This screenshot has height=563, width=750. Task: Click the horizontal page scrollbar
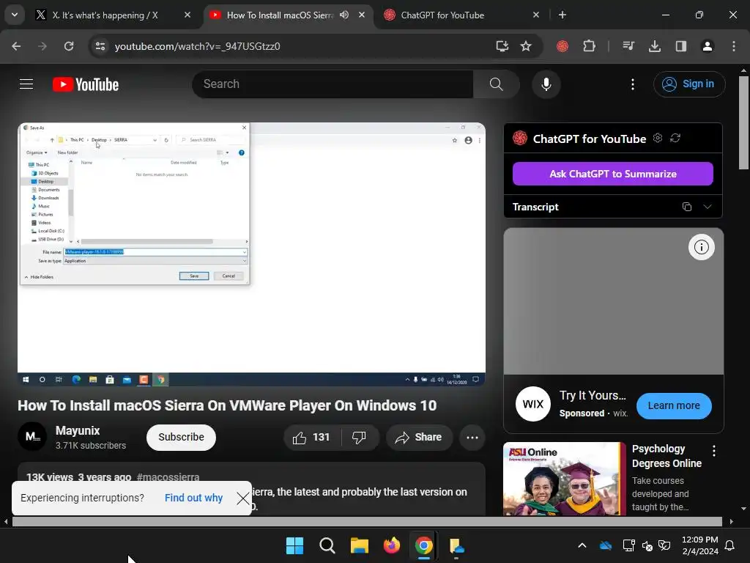367,521
